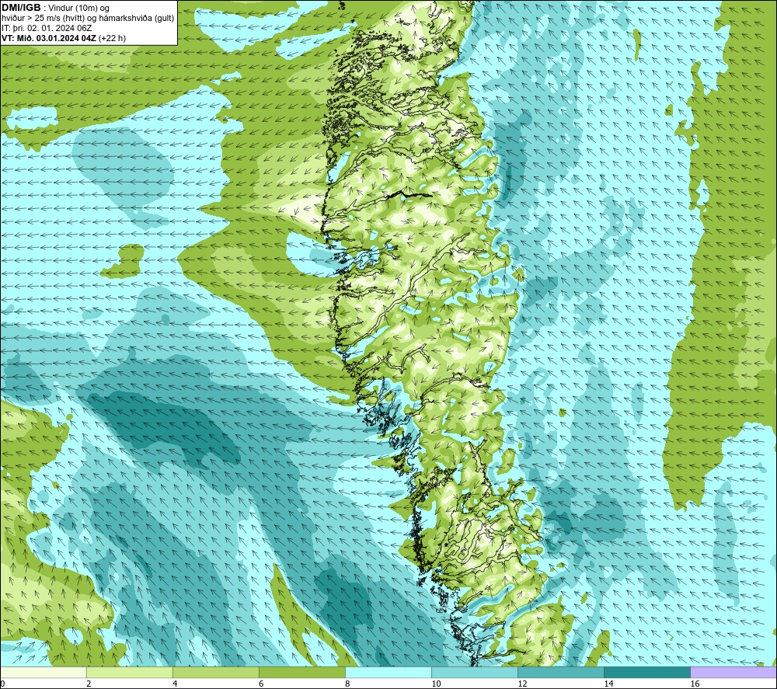
Task: Click the '6' scale label
Action: pos(261,684)
